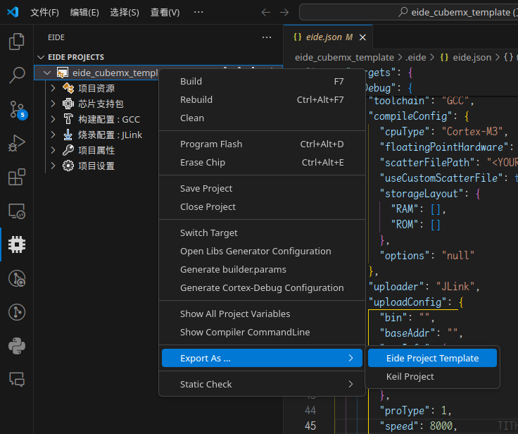
Task: Choose Eide Project Template submenu item
Action: pyautogui.click(x=432, y=358)
